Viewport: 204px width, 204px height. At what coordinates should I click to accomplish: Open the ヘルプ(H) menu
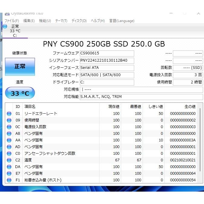point(98,21)
